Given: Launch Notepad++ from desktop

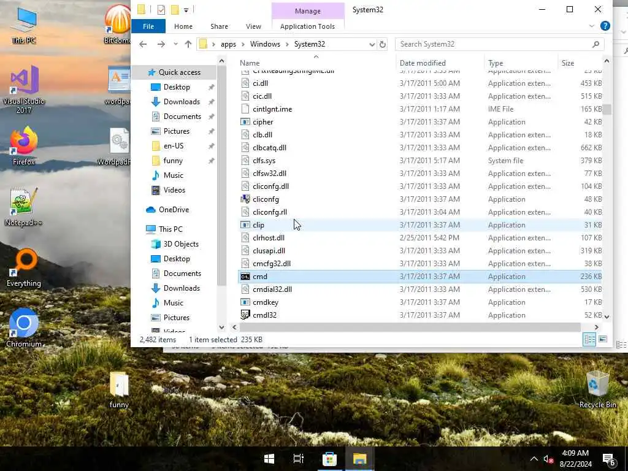Looking at the screenshot, I should (23, 207).
